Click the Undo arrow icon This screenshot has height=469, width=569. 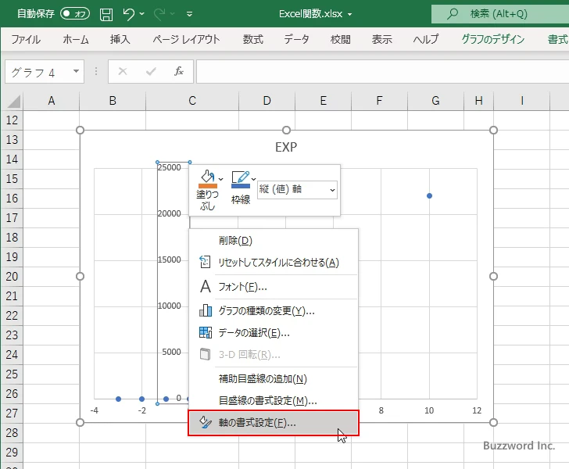[x=129, y=14]
